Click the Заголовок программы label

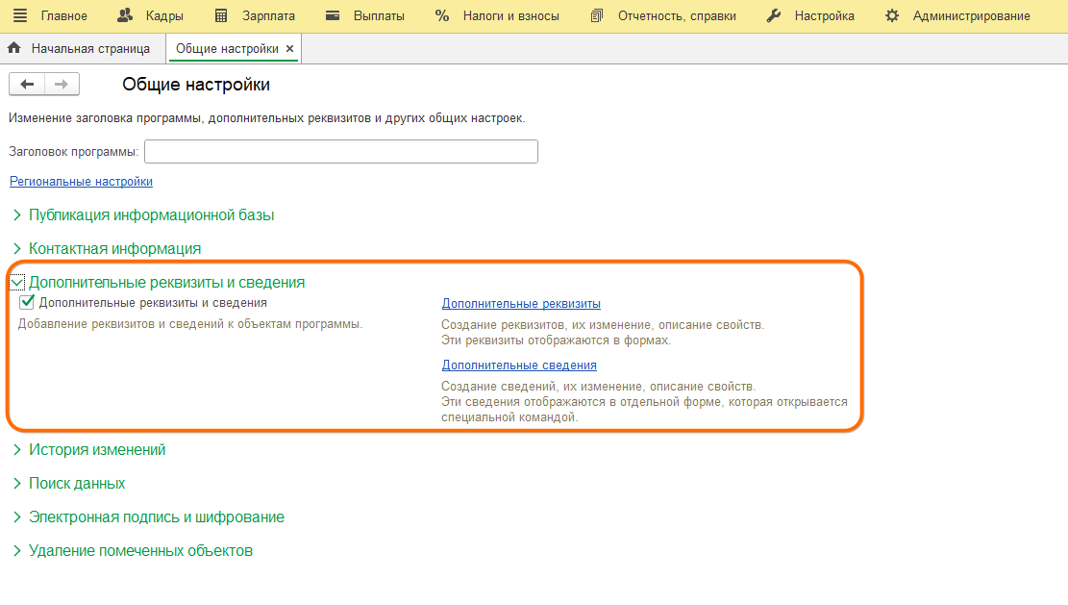[74, 151]
